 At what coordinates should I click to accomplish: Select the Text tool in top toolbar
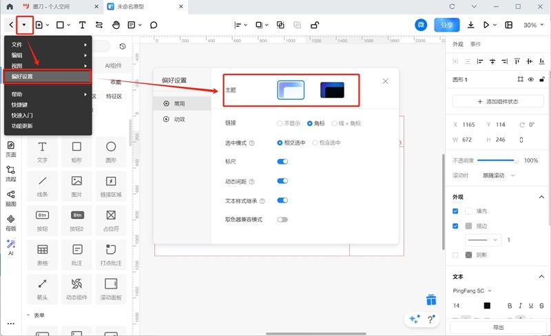pyautogui.click(x=82, y=25)
